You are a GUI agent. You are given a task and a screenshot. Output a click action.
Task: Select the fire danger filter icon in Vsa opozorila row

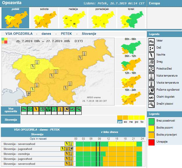pos(66,110)
